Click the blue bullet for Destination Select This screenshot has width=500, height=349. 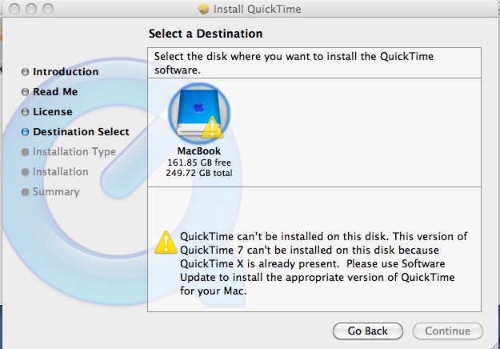pos(25,132)
